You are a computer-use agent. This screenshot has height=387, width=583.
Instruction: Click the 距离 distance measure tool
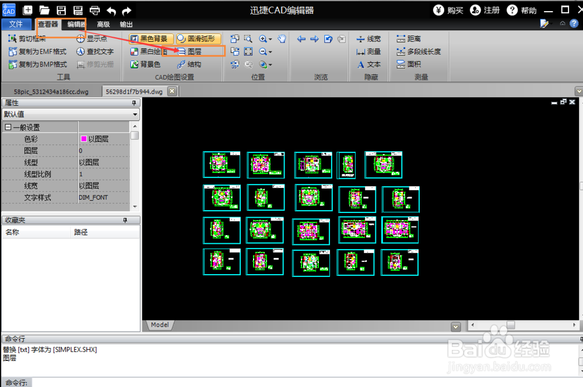[409, 38]
